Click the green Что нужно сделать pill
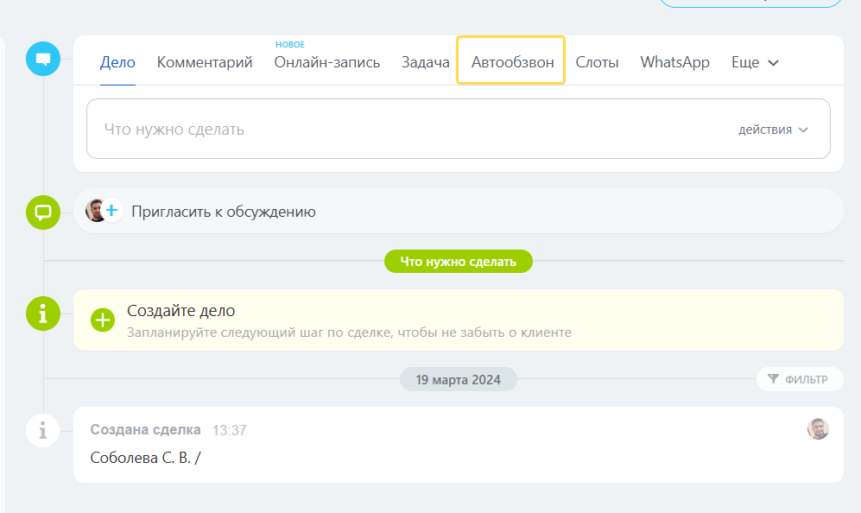 click(x=458, y=261)
